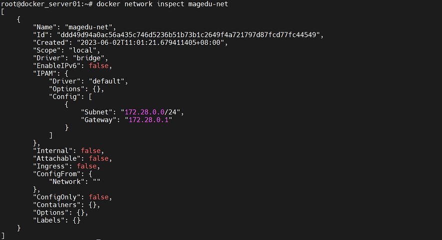Click the "Labels" key
The height and width of the screenshot is (240, 442).
(x=49, y=220)
